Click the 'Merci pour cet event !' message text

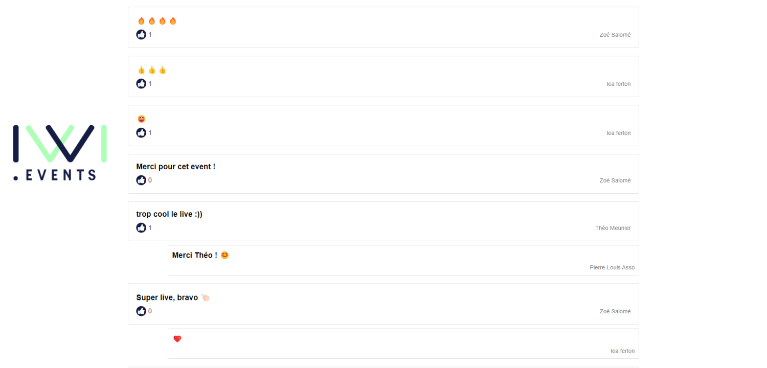[176, 167]
